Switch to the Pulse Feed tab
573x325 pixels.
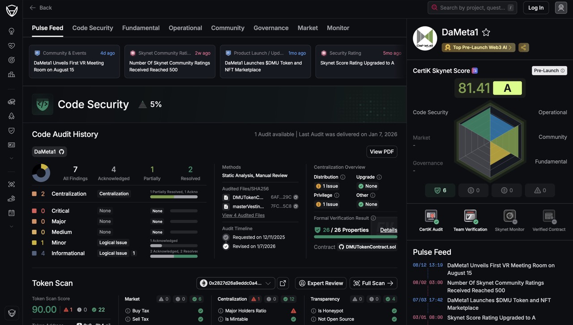47,28
